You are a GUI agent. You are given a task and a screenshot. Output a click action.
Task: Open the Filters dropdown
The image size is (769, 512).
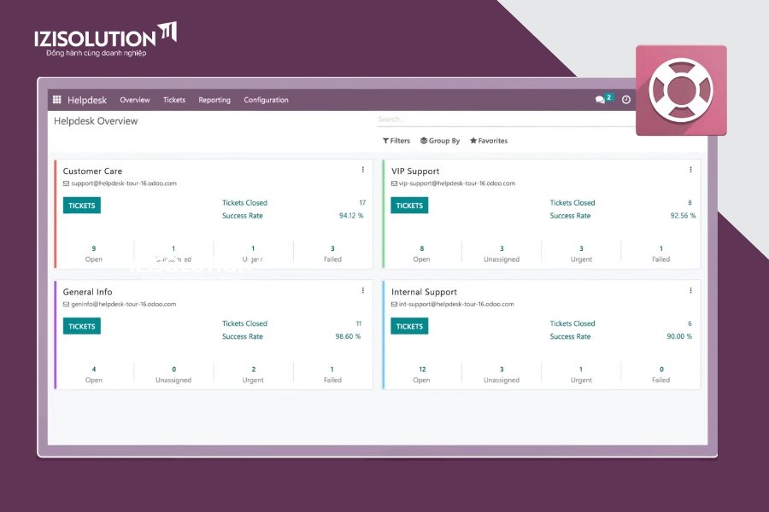pyautogui.click(x=396, y=140)
